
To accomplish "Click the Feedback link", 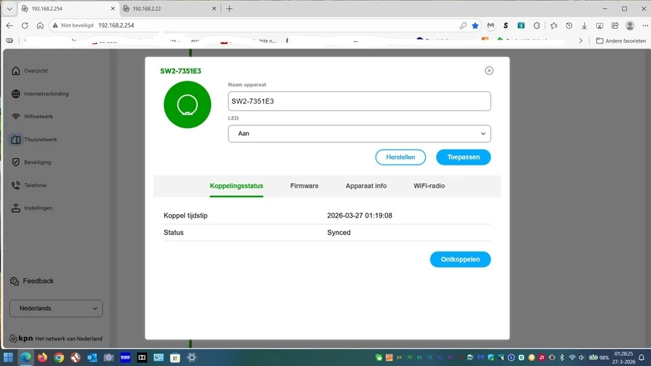I will point(32,281).
